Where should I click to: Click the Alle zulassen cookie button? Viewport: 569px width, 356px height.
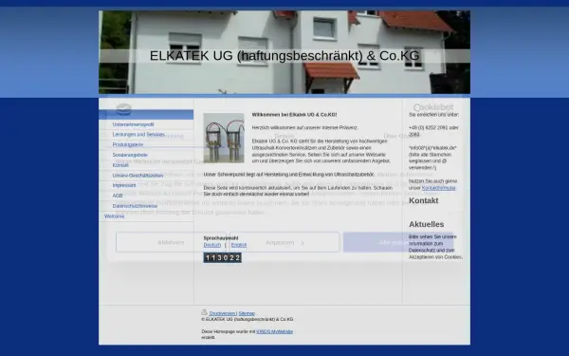pos(398,242)
